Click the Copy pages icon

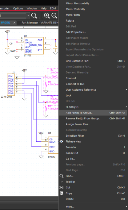62,193
